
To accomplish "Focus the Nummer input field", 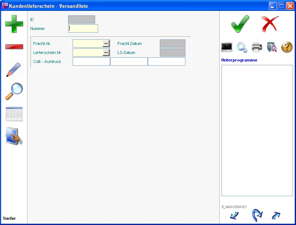I will (83, 28).
